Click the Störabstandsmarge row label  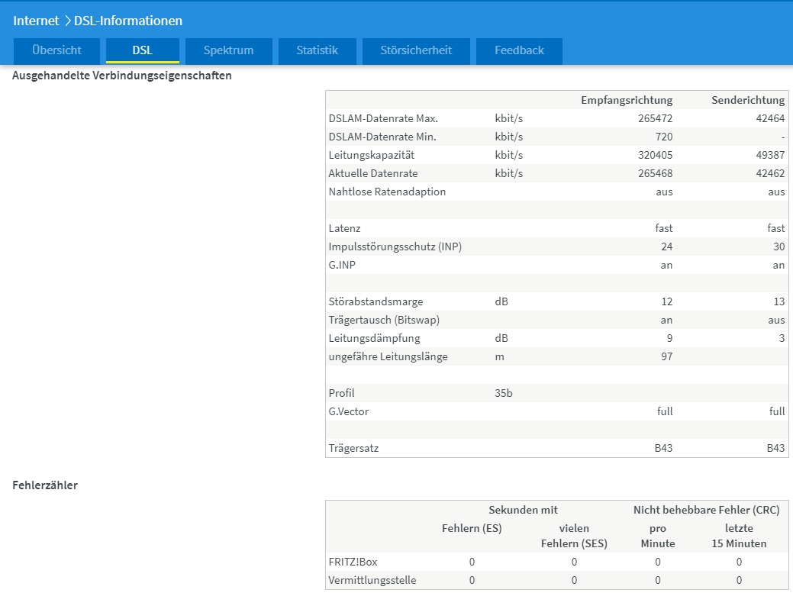click(x=376, y=301)
